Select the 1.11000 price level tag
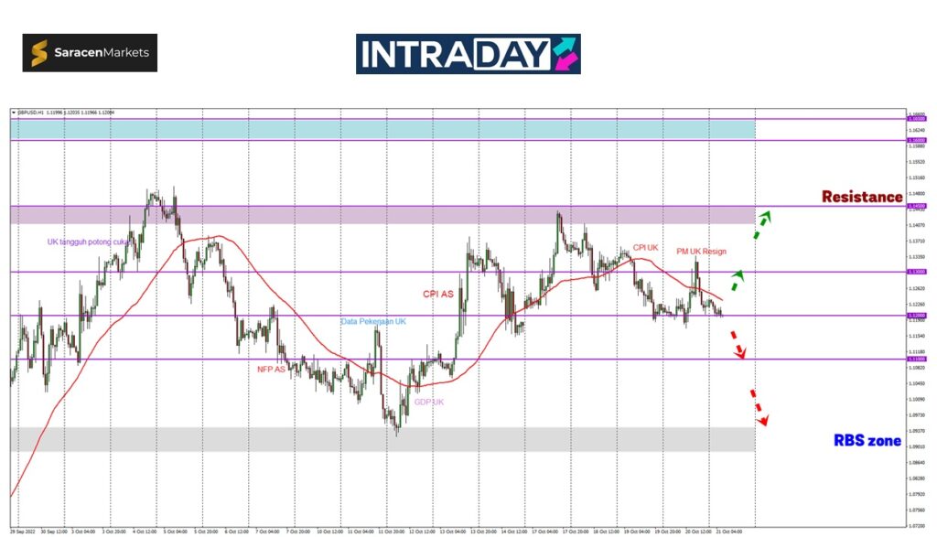The image size is (937, 537). tap(914, 360)
